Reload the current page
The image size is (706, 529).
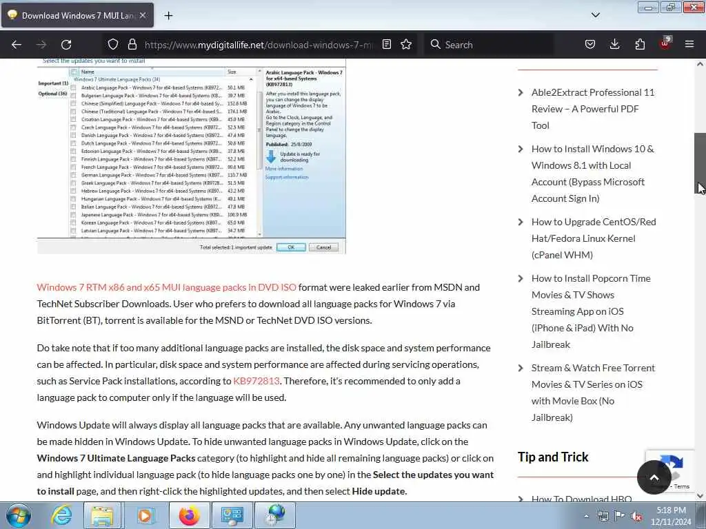coord(66,45)
